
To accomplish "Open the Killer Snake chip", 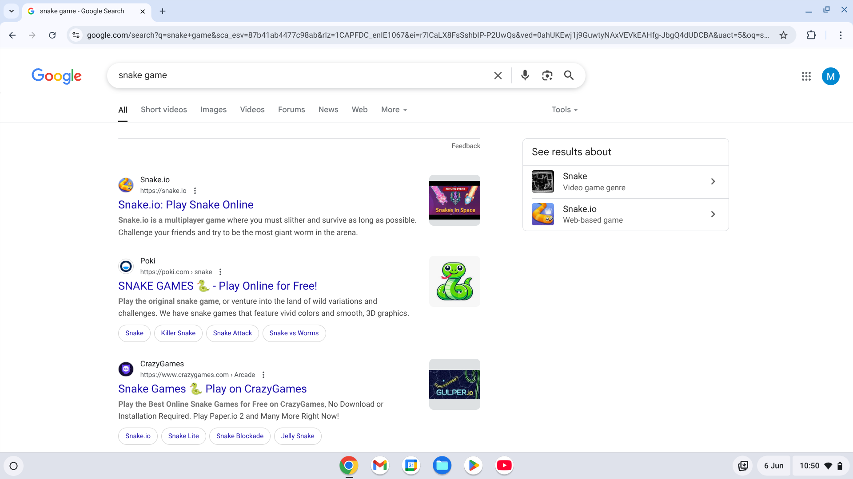I will click(x=178, y=333).
